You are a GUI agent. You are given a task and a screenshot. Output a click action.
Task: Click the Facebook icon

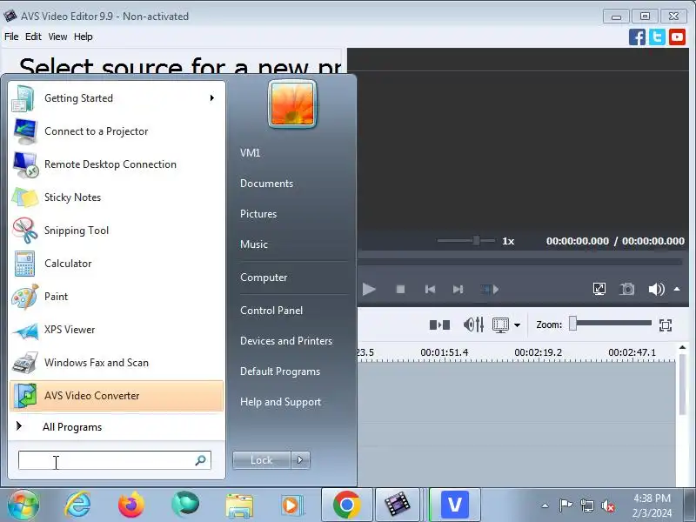[x=637, y=37]
